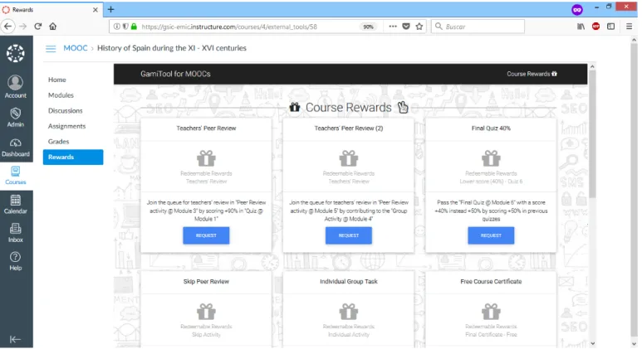
Task: Click the padlock site security icon
Action: (134, 27)
